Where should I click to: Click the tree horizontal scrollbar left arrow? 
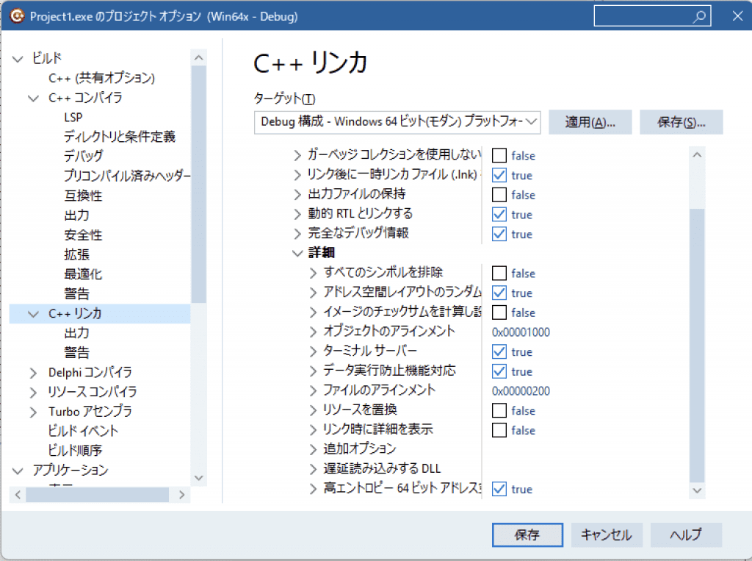[18, 495]
